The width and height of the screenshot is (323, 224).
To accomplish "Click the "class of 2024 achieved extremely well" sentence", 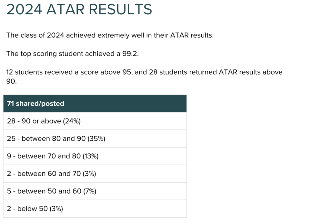I will (110, 35).
